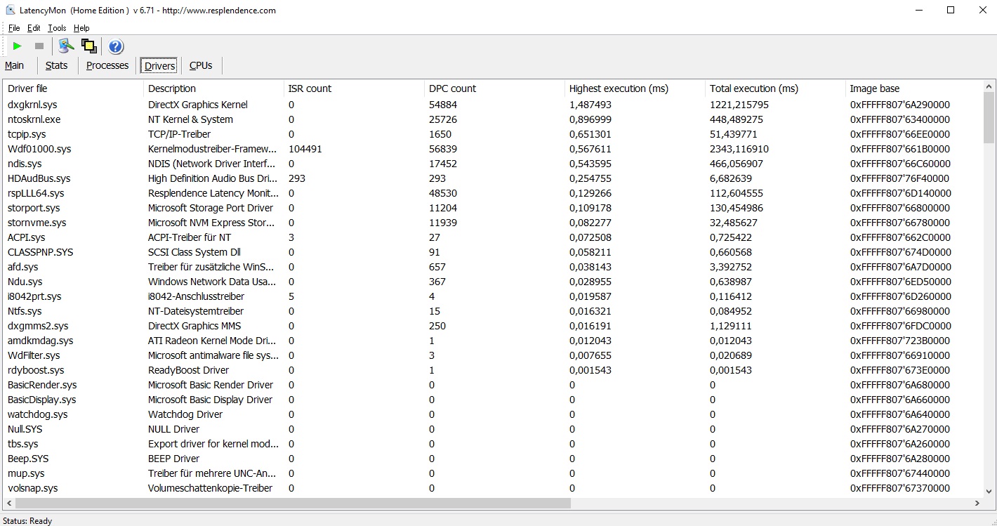
Task: Select the rdyboost.sys driver row
Action: point(493,370)
